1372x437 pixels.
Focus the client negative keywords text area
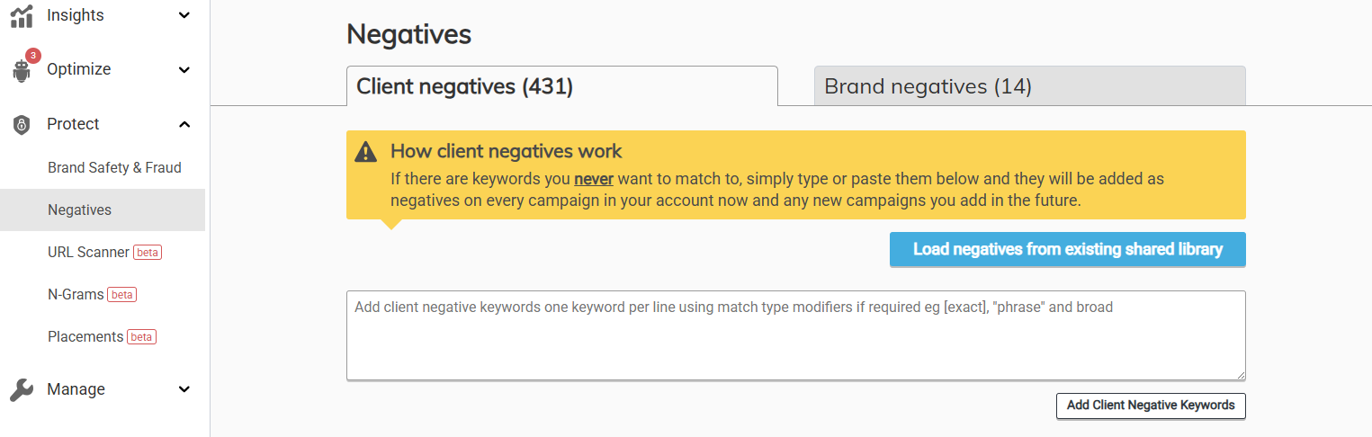click(795, 335)
